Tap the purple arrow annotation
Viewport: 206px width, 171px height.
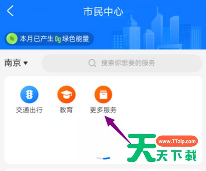pos(117,129)
